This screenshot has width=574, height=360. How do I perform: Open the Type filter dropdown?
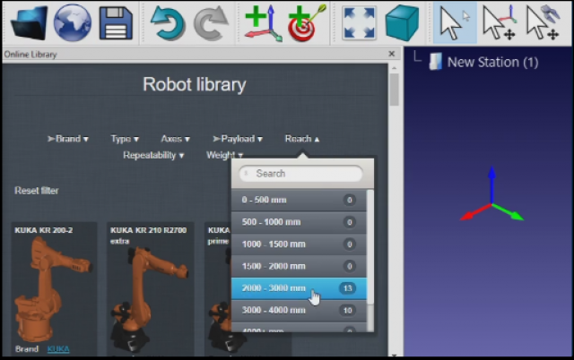tap(125, 139)
